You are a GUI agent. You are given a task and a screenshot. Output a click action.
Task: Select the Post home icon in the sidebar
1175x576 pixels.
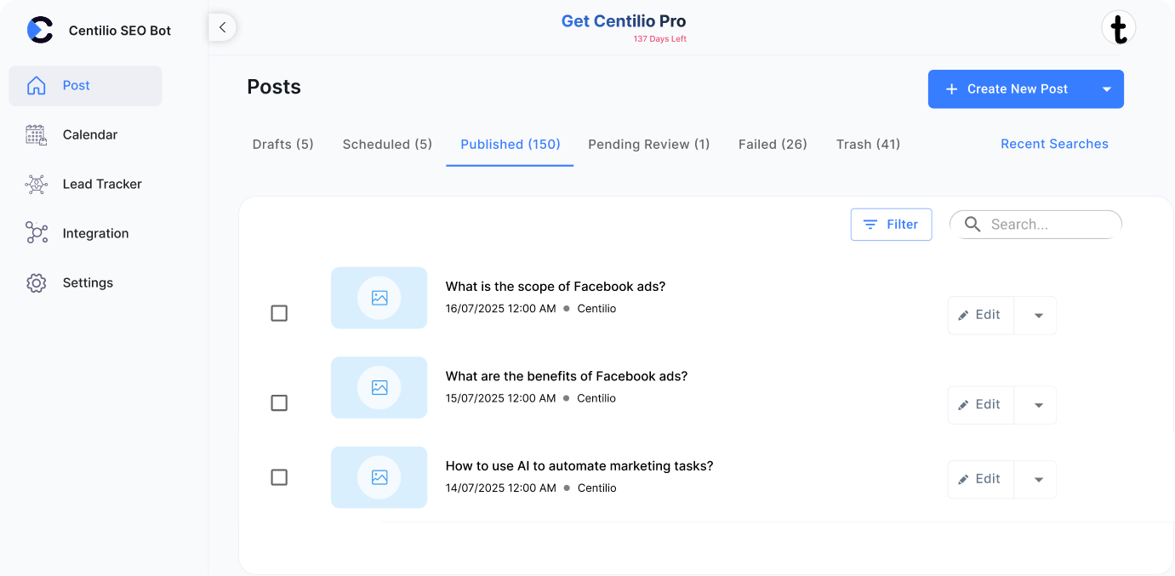[36, 85]
